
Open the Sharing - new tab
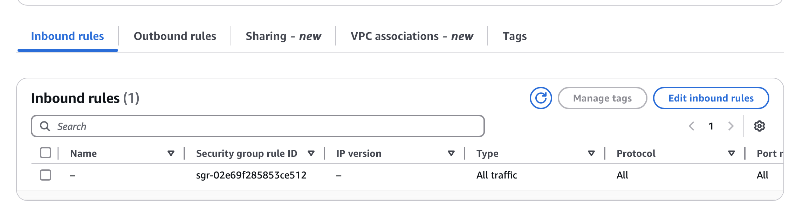point(283,36)
